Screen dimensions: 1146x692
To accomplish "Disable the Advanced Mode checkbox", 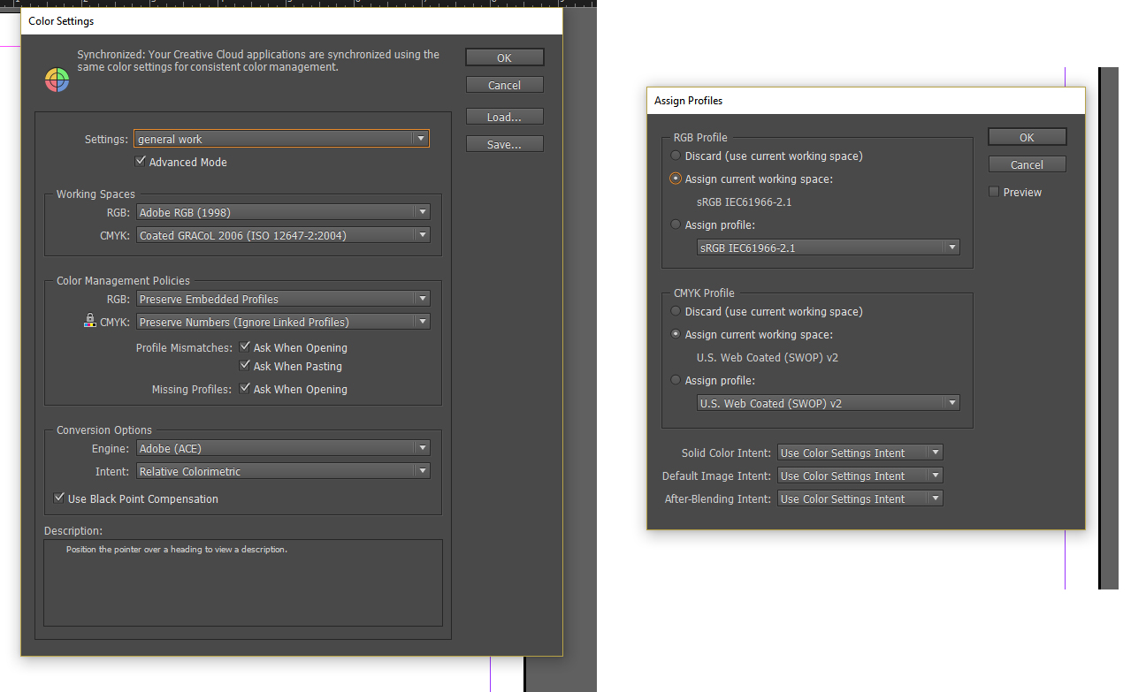I will 140,162.
